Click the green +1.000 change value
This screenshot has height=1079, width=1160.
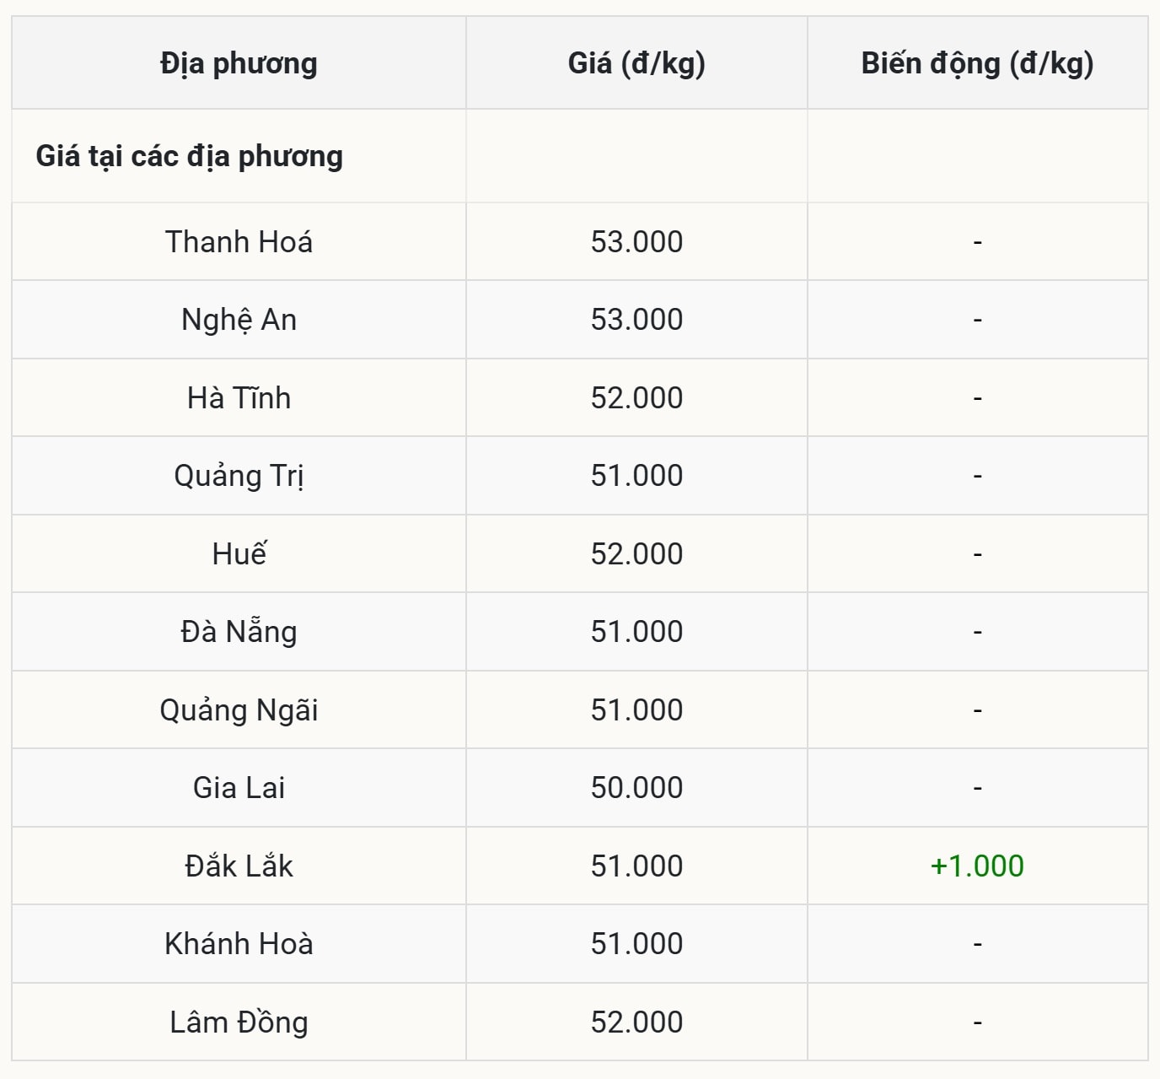point(977,866)
